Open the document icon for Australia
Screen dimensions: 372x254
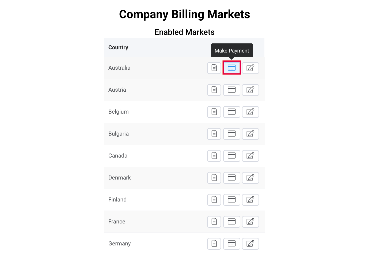pyautogui.click(x=214, y=68)
